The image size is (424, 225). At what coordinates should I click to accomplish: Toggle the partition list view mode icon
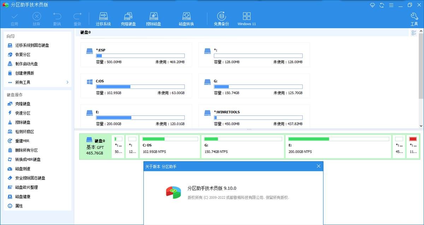(413, 33)
